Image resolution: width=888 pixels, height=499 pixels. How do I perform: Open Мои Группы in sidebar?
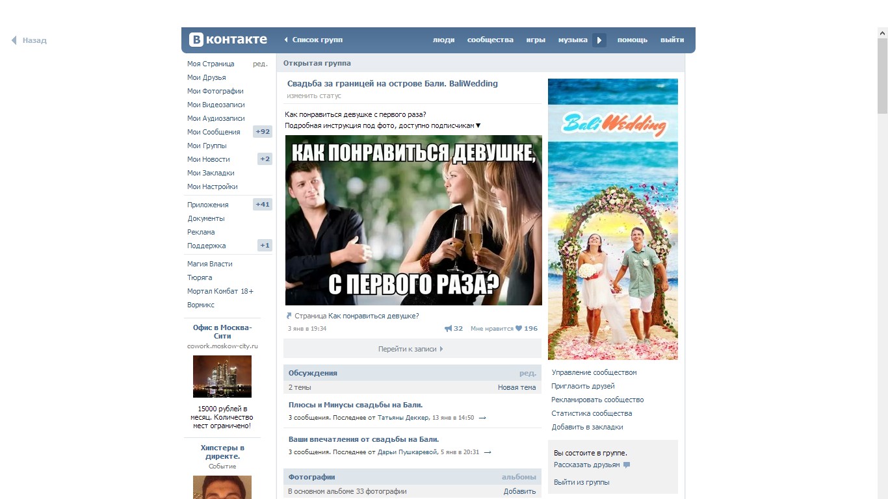[x=207, y=146]
